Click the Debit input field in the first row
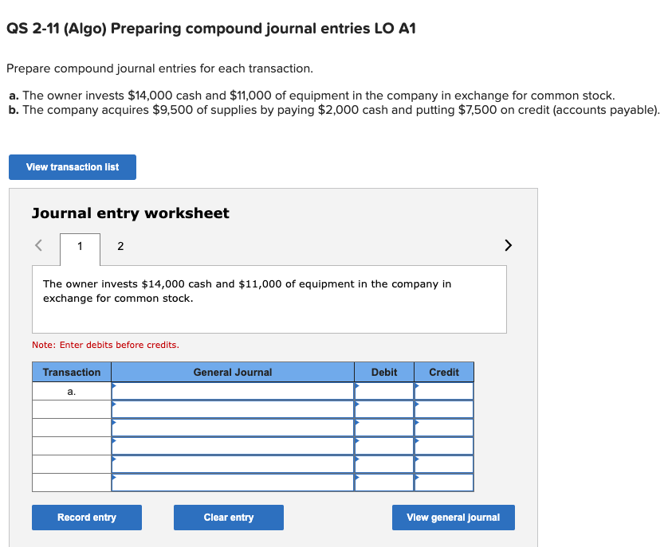This screenshot has height=547, width=672. click(384, 391)
